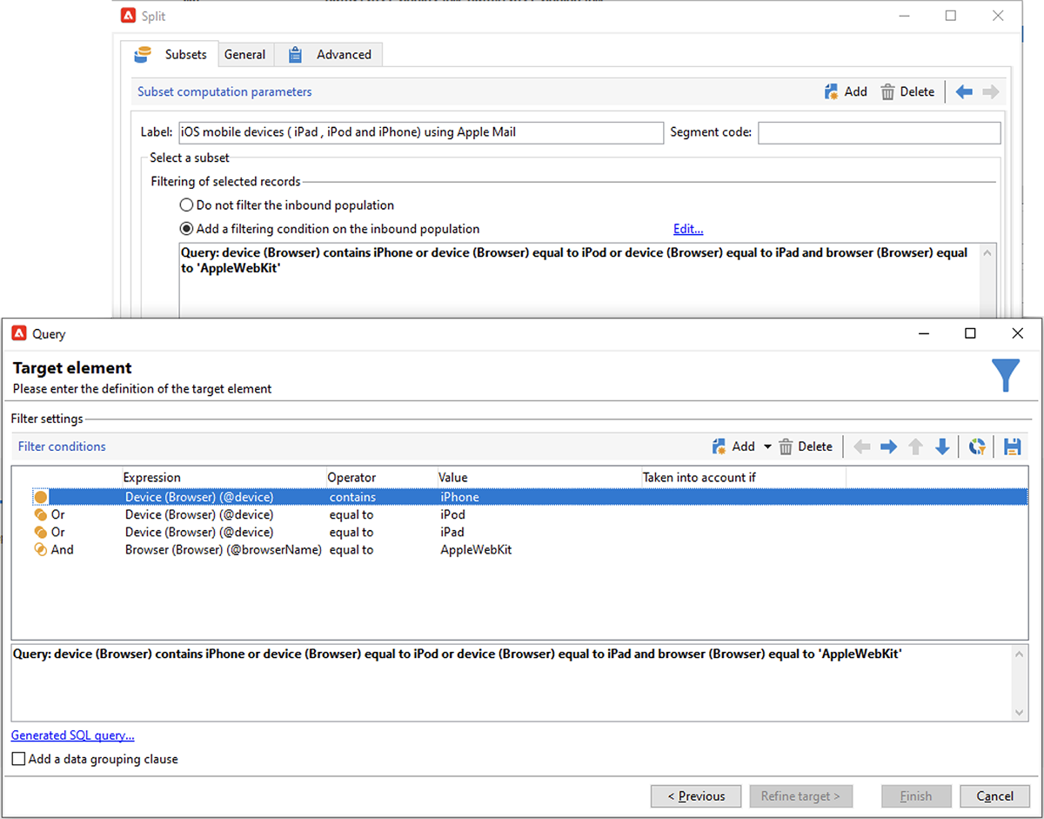Click the scroll down arrow of Query text box

point(1021,712)
